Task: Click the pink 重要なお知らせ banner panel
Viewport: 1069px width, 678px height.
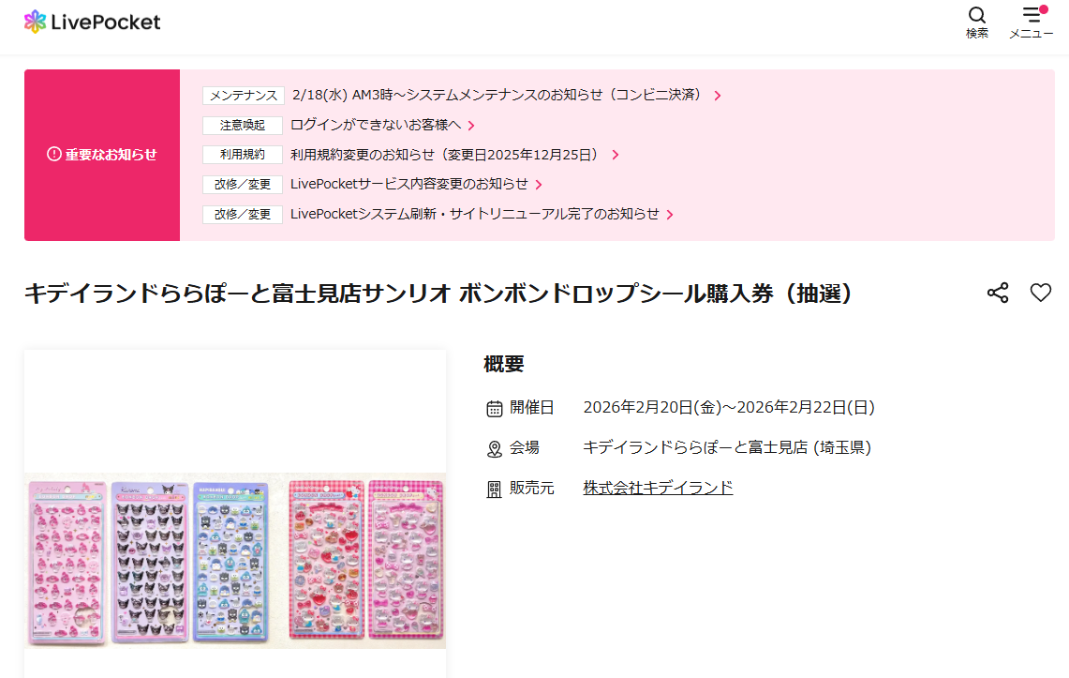Action: point(102,155)
